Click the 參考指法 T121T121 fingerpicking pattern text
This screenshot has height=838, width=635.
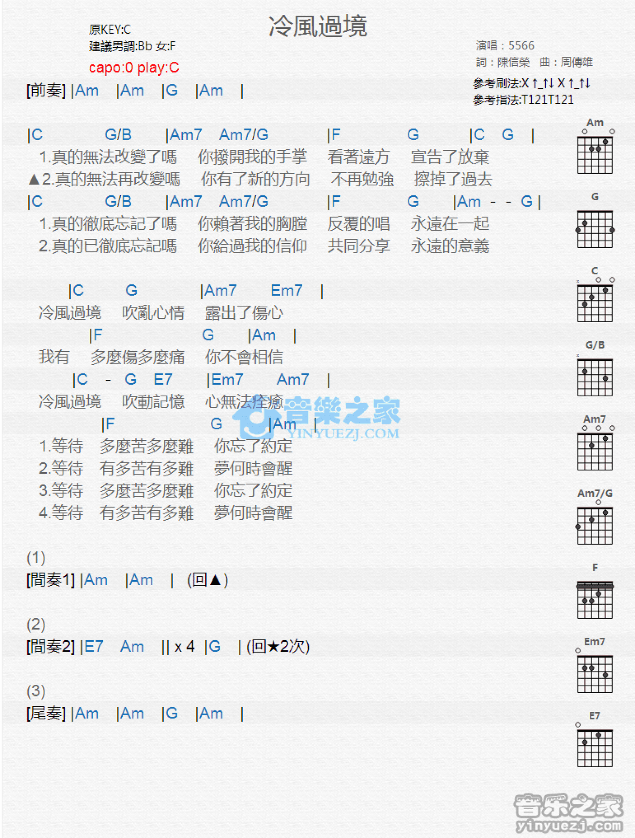[x=523, y=100]
